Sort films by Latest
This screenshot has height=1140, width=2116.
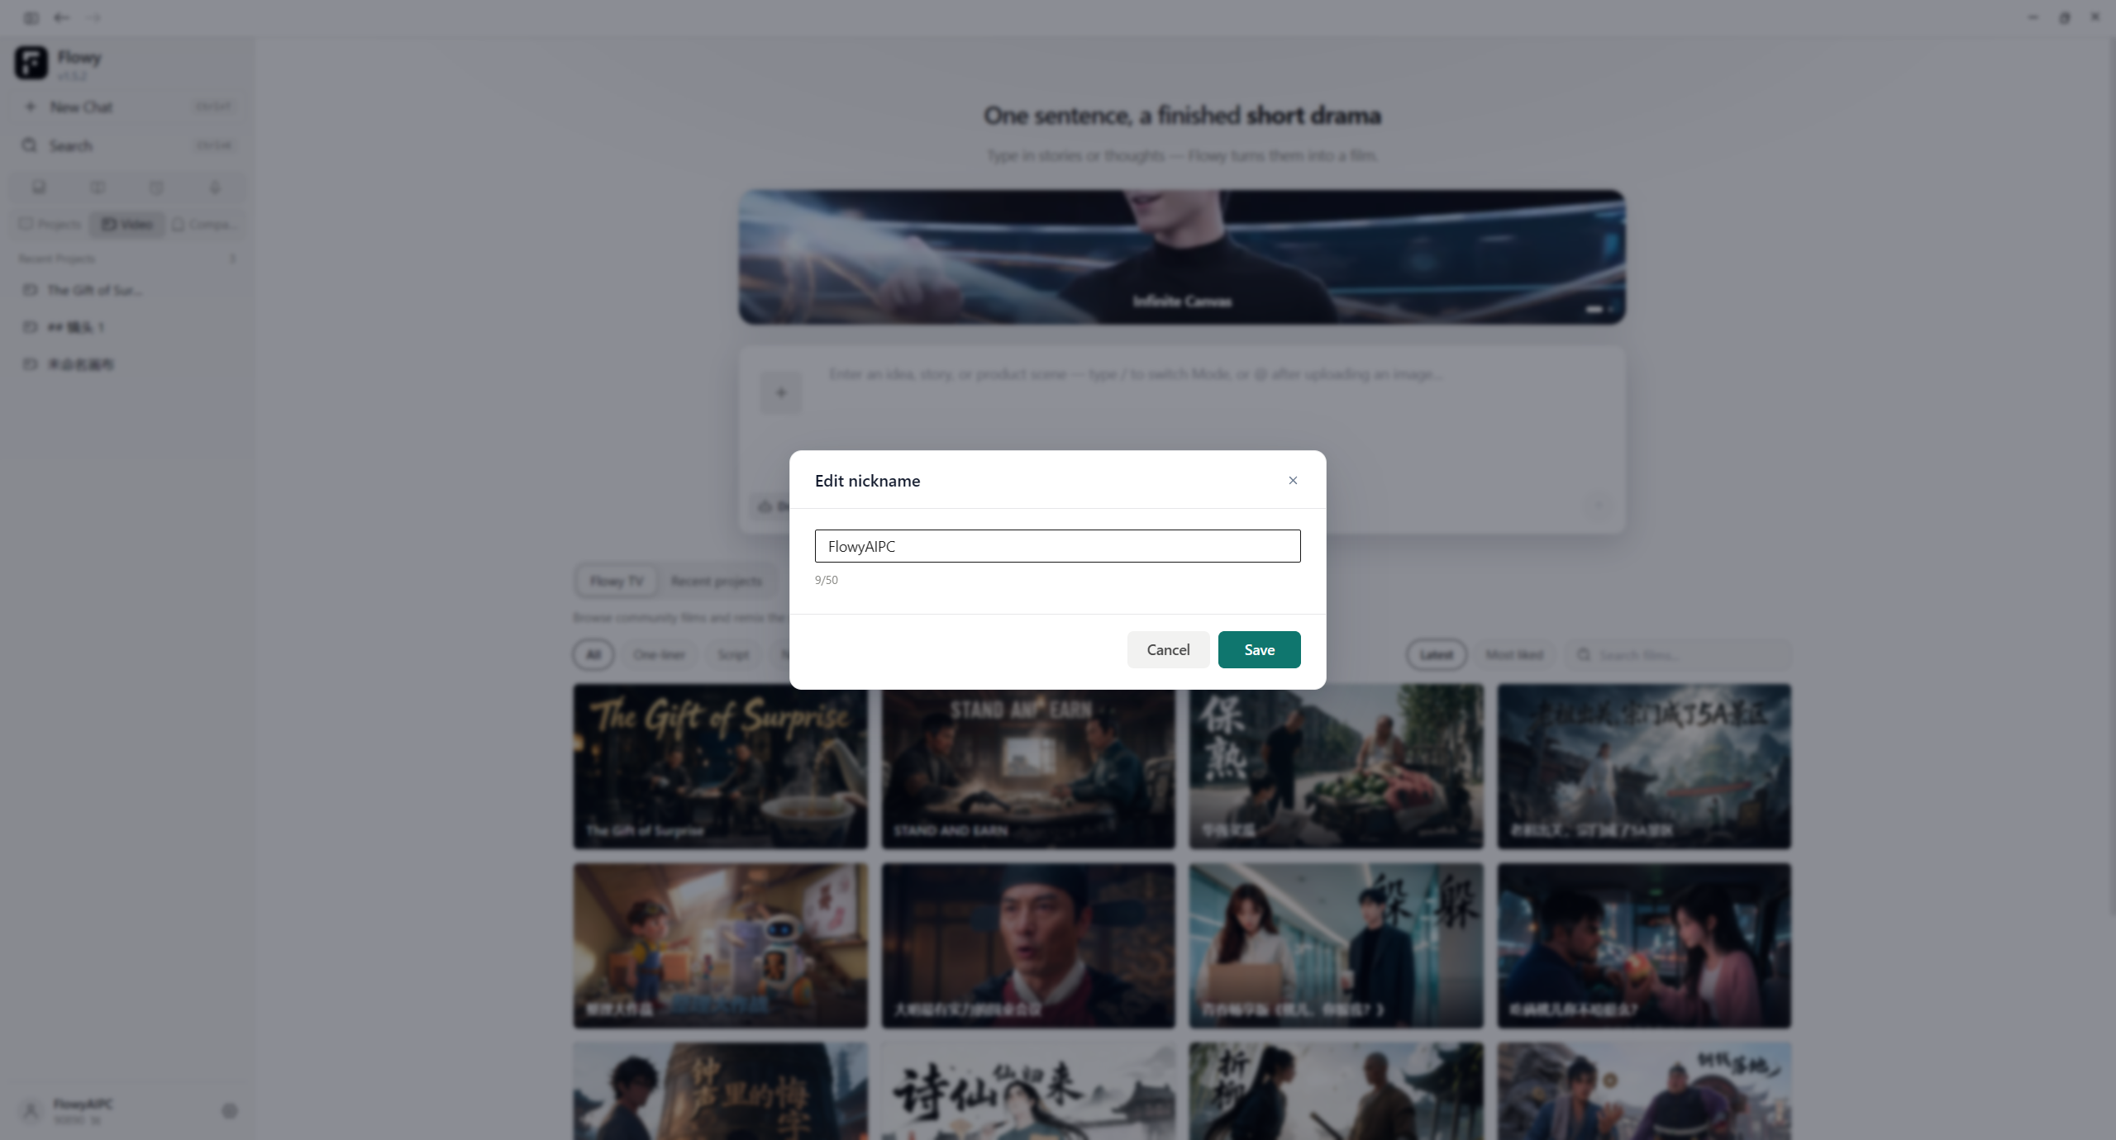pyautogui.click(x=1436, y=654)
